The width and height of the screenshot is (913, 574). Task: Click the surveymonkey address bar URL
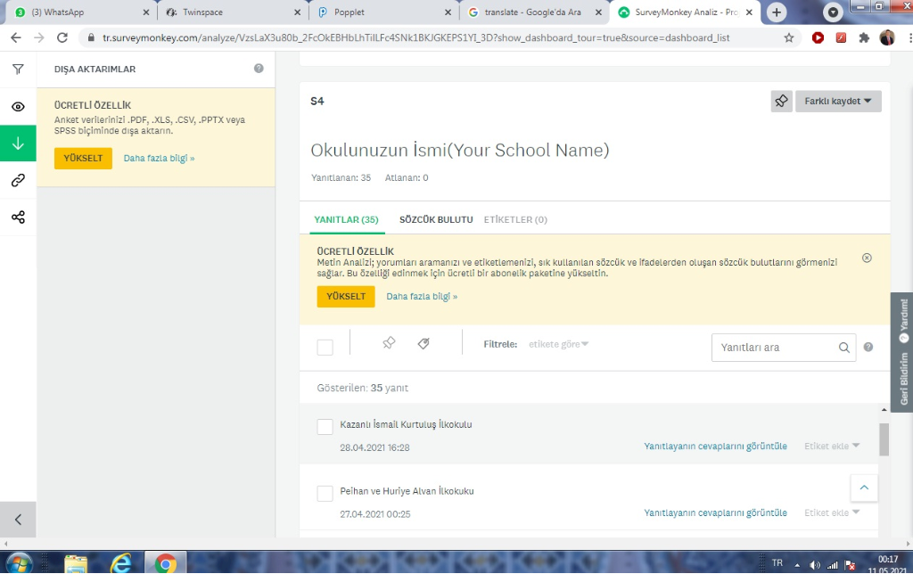(x=415, y=37)
